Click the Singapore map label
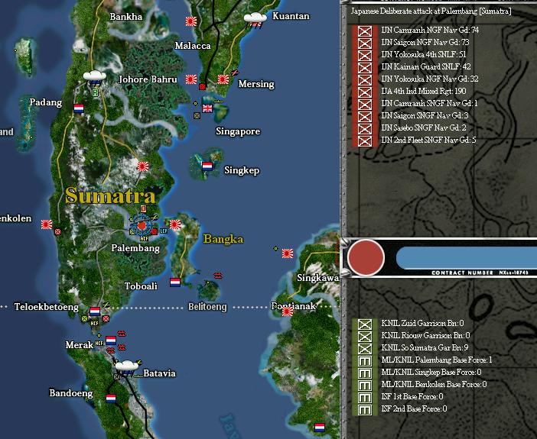This screenshot has height=439, width=537. (238, 131)
